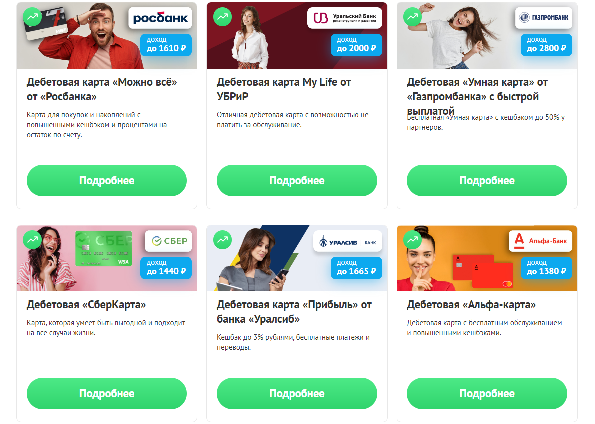Click the Альфа-Банк logo badge

[540, 241]
